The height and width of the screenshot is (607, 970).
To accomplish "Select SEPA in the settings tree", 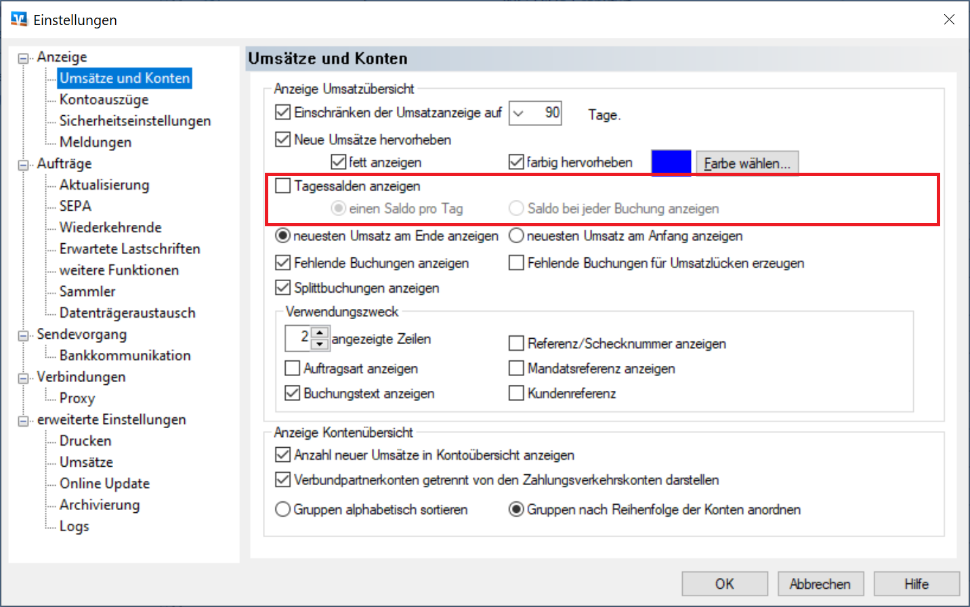I will click(75, 206).
